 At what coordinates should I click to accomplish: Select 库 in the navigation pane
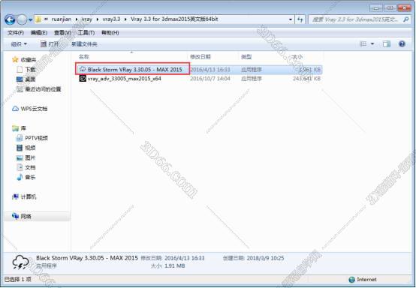tap(23, 128)
